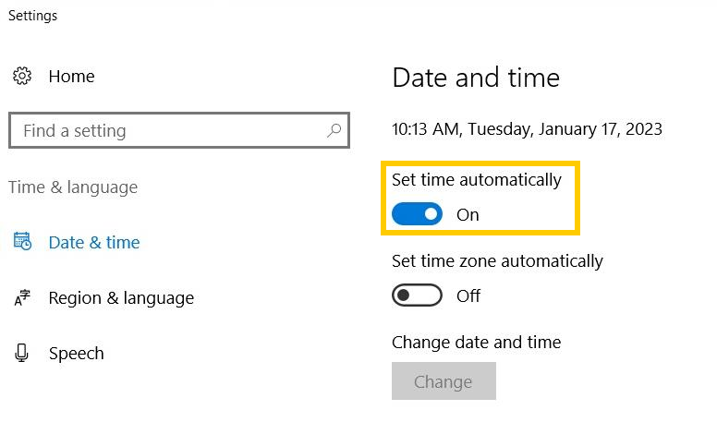Click the magnifier icon in search box
Viewport: 717px width, 422px height.
point(334,130)
